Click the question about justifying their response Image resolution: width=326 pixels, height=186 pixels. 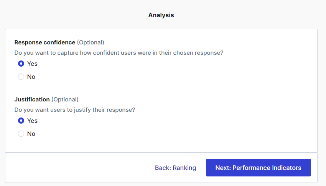click(75, 110)
